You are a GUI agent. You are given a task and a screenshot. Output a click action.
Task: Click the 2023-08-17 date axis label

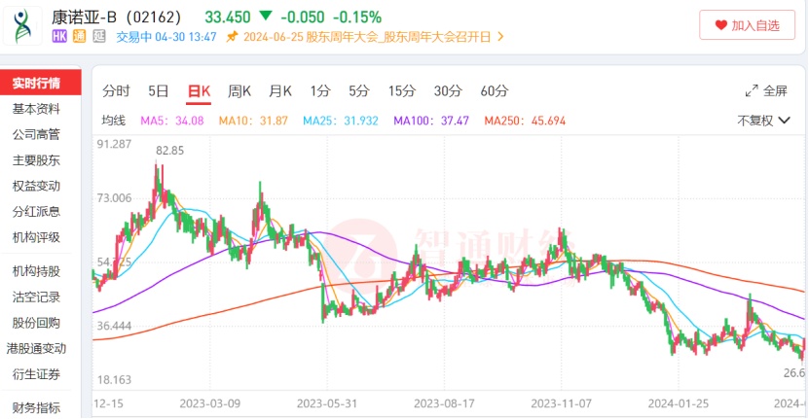[444, 403]
